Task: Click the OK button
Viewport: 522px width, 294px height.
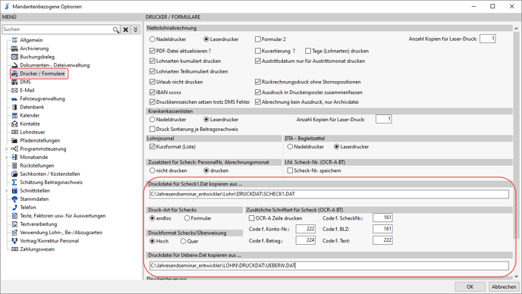Action: (470, 286)
